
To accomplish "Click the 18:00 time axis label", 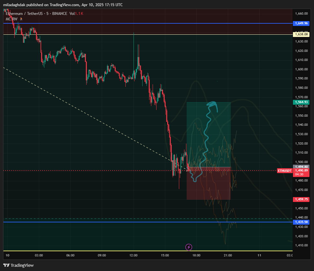I will point(196,255).
